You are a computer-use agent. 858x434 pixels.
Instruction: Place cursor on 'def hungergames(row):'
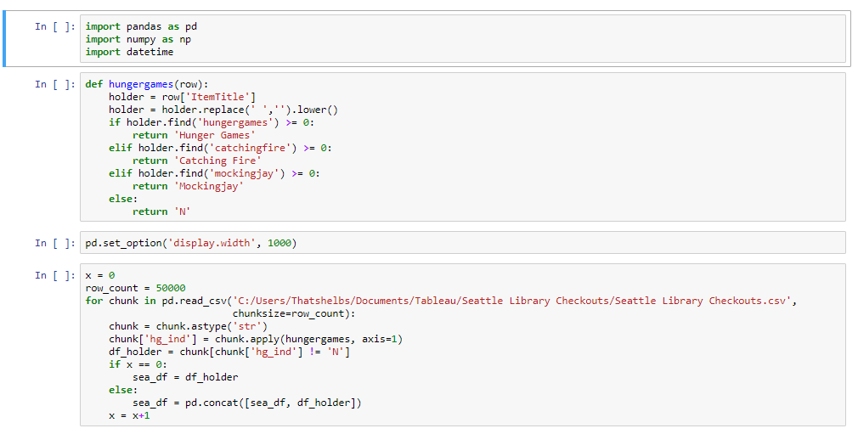147,84
